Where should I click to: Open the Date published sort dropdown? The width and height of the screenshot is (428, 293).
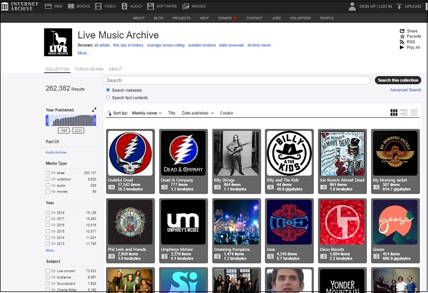[198, 113]
